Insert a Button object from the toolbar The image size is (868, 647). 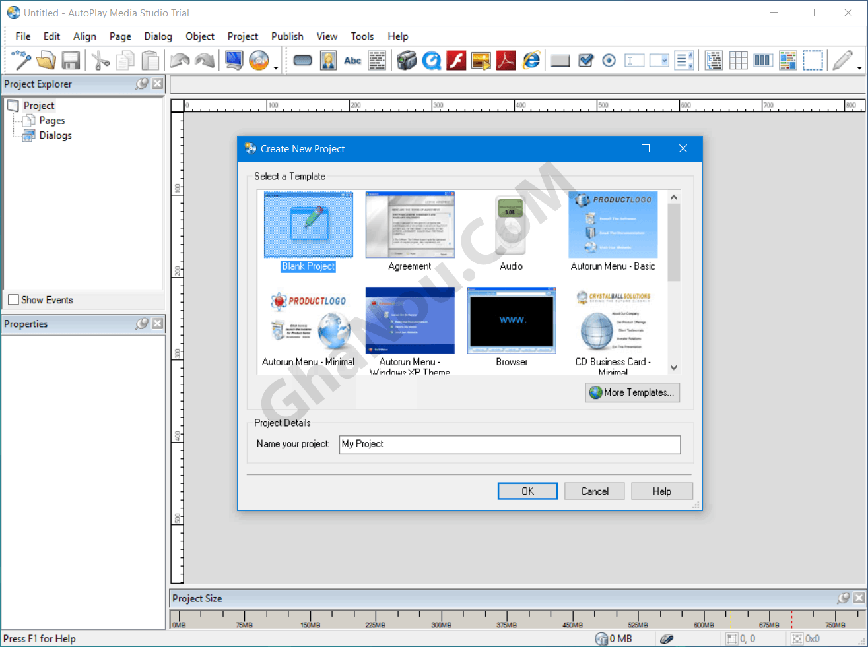(302, 61)
